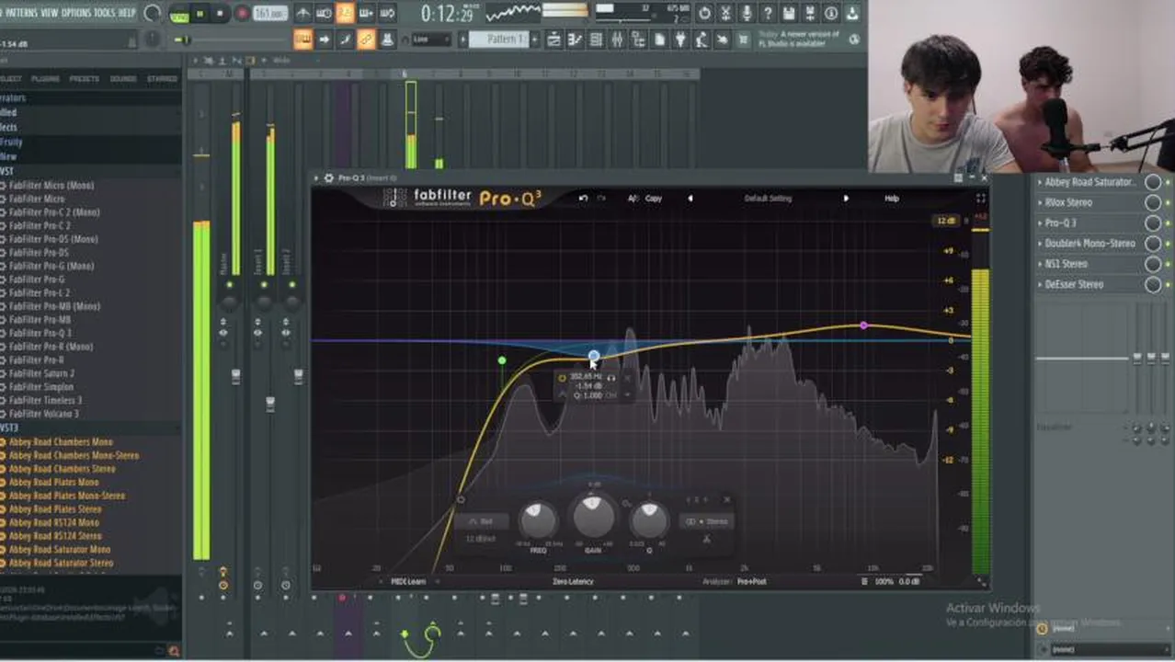This screenshot has width=1175, height=662.
Task: Click previous preset arrow in Pro-Q 3
Action: [690, 199]
